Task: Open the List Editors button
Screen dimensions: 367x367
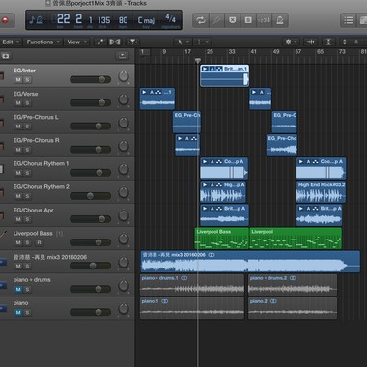Action: (349, 20)
